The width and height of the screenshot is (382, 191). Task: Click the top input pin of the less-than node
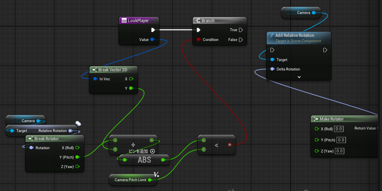point(204,140)
